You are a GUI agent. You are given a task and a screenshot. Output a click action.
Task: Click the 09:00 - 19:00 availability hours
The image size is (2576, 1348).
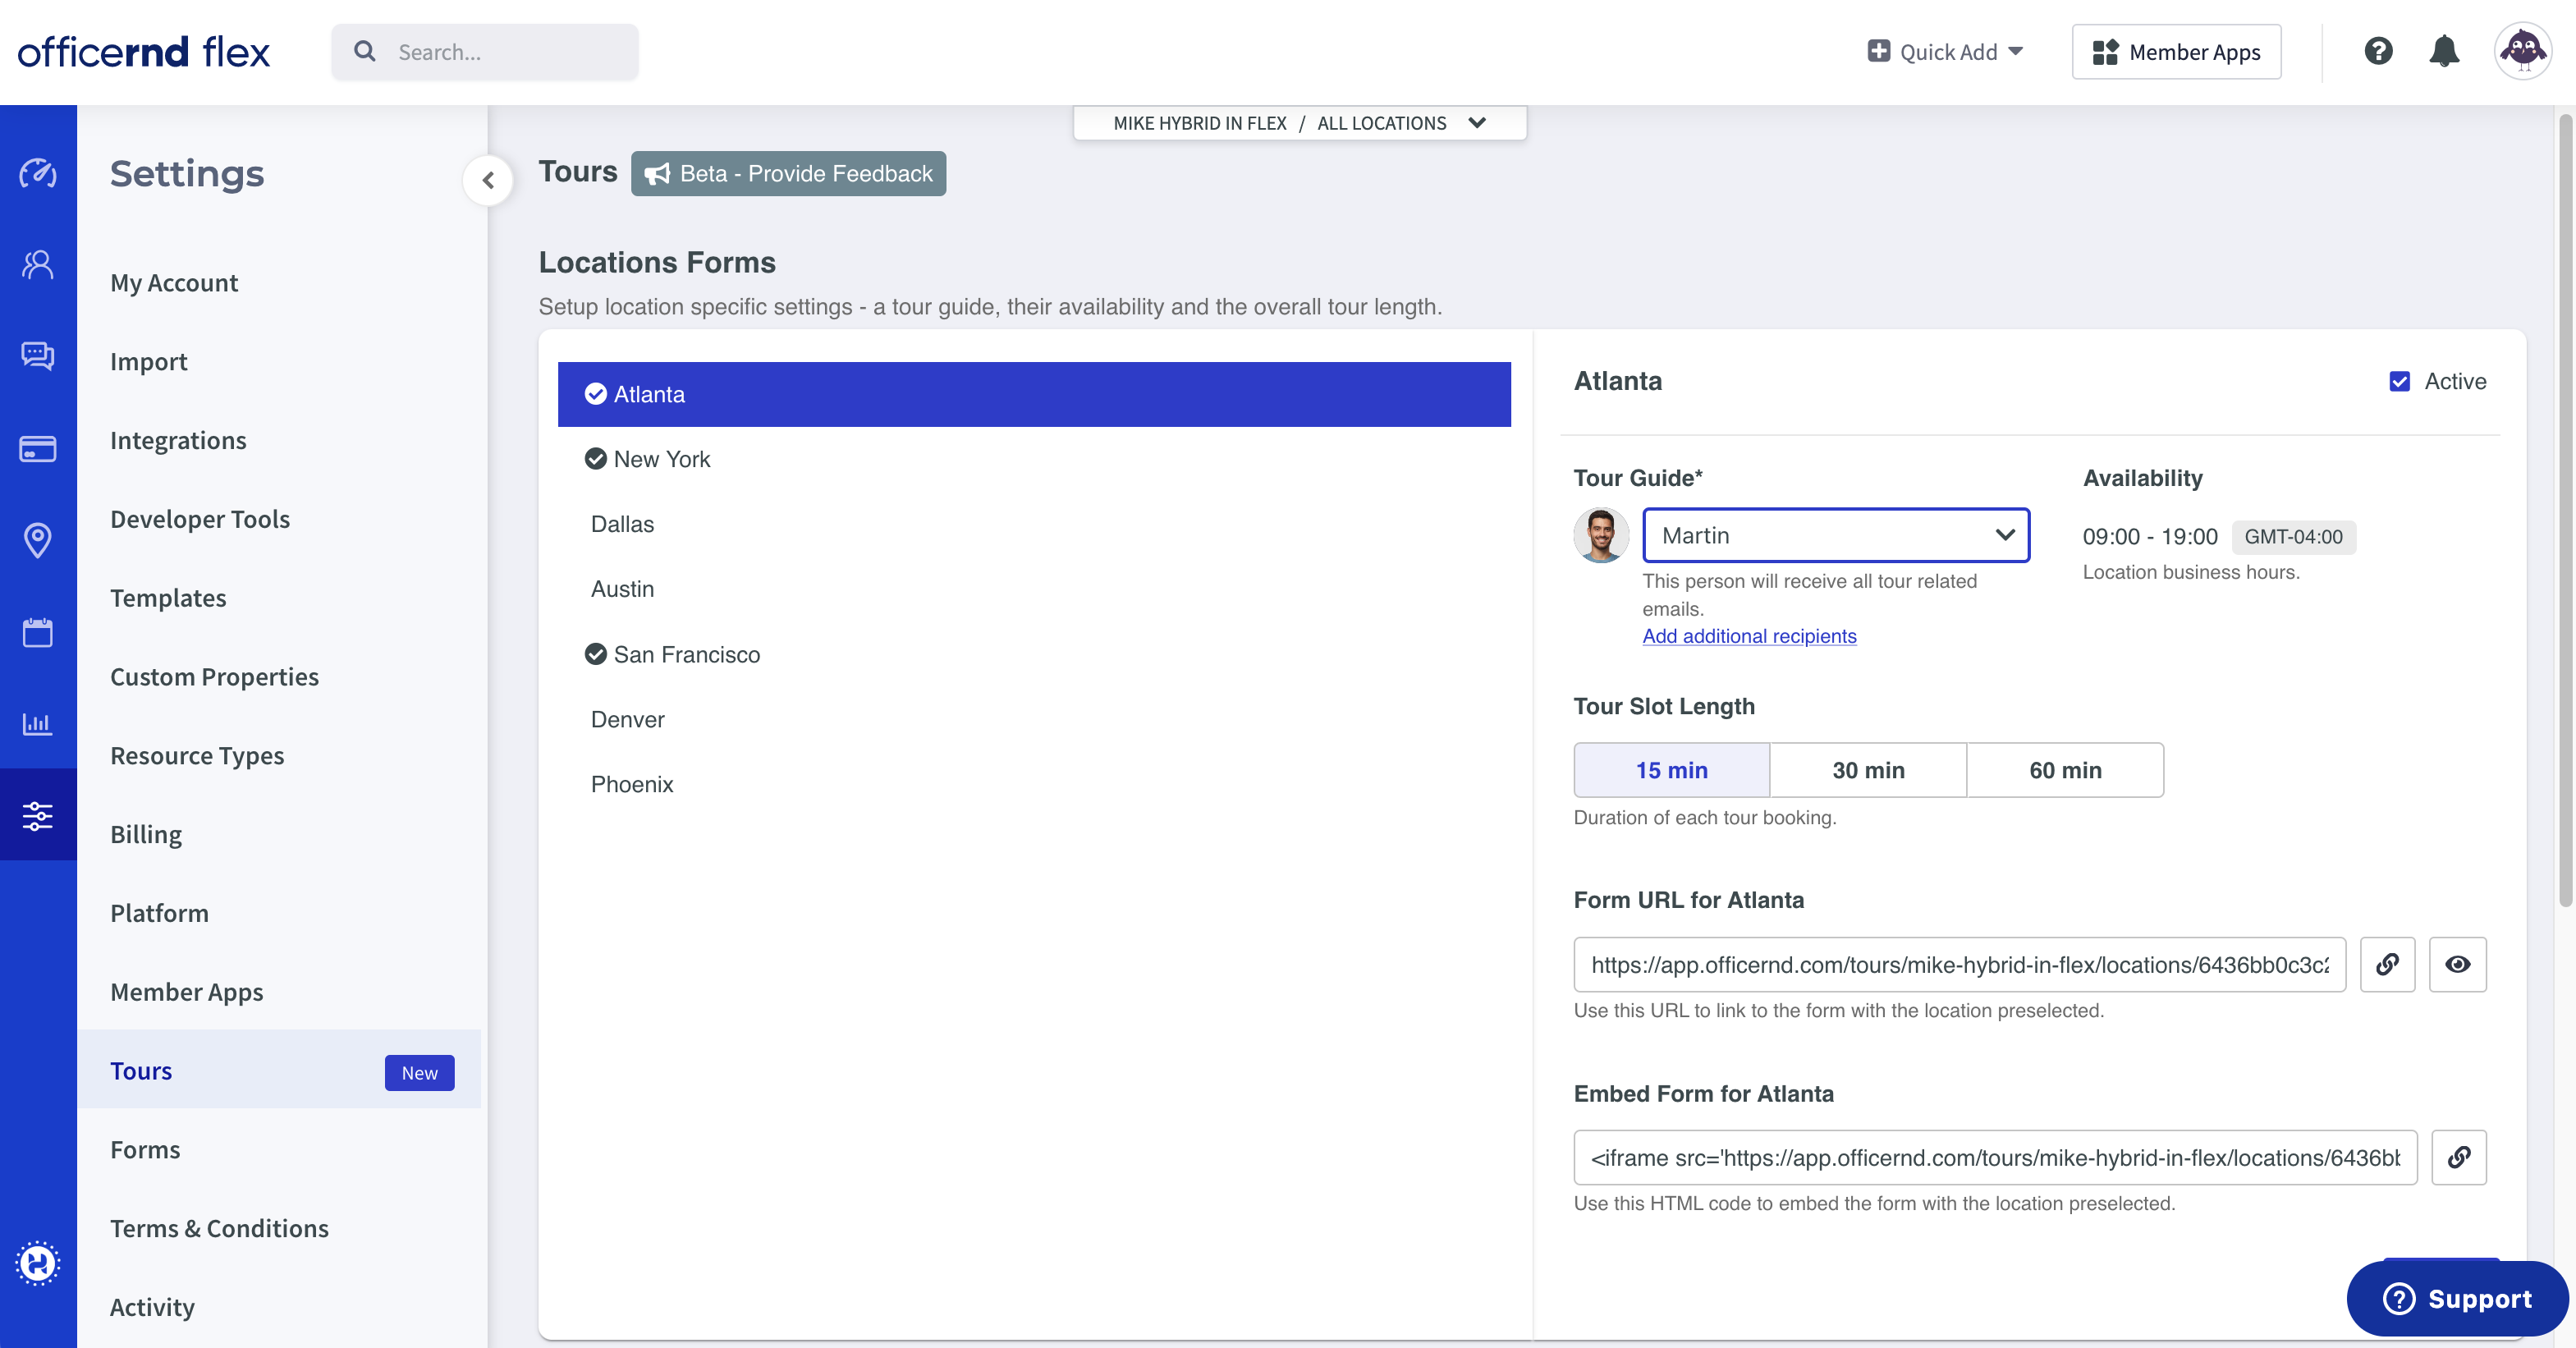2150,536
